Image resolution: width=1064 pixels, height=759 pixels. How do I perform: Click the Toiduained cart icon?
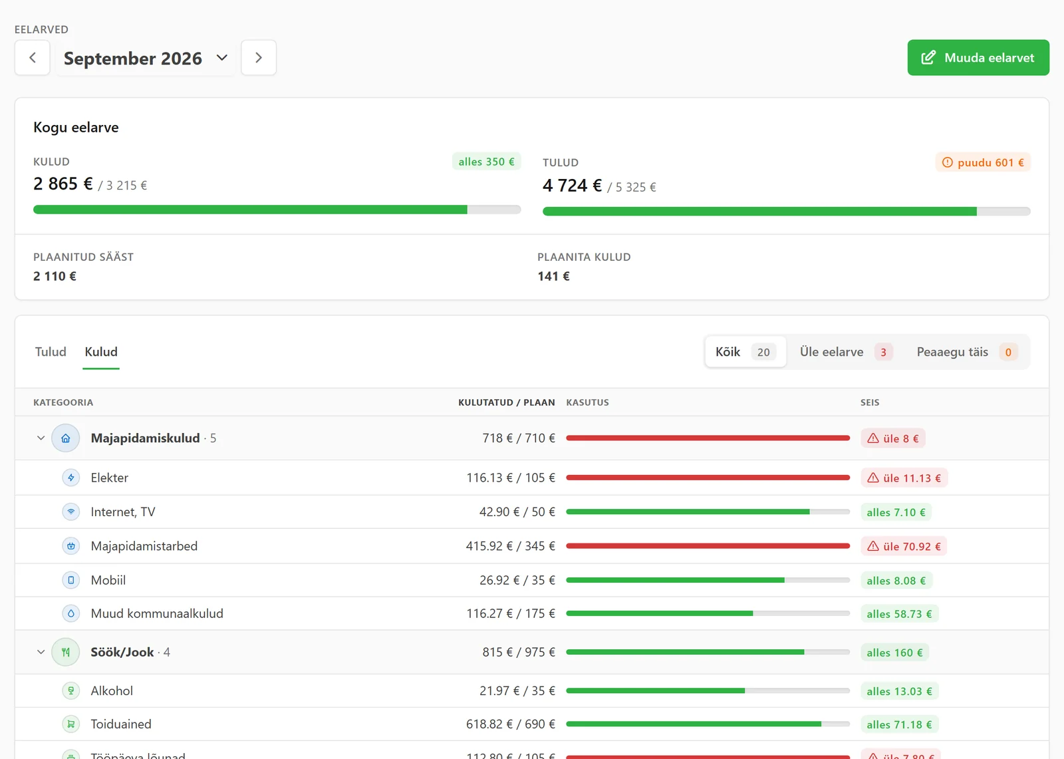tap(71, 724)
